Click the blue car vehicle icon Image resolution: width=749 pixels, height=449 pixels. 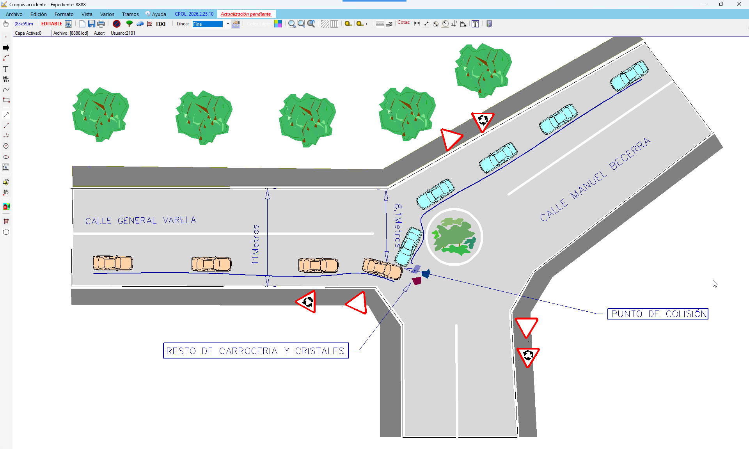click(x=140, y=24)
